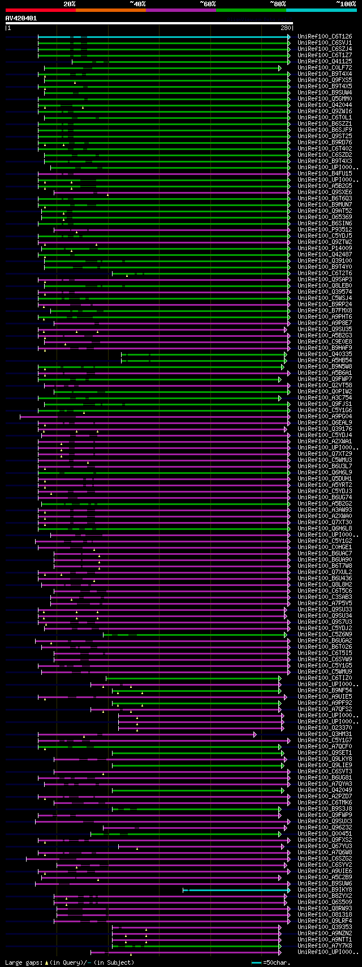This screenshot has height=967, width=362.
Task: Click the cyan ~100% identity legend segment
Action: coord(321,10)
